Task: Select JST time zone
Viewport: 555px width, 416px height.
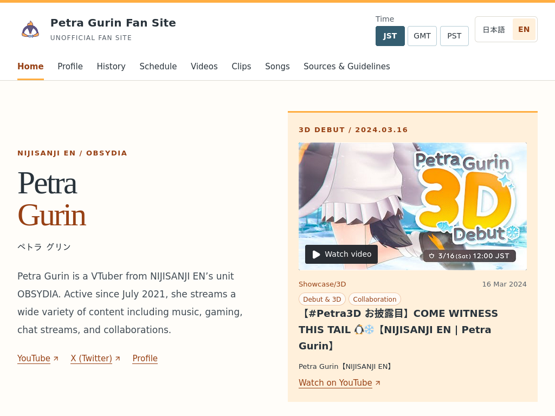Action: coord(390,36)
